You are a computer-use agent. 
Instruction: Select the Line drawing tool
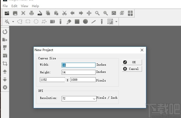click(93, 21)
